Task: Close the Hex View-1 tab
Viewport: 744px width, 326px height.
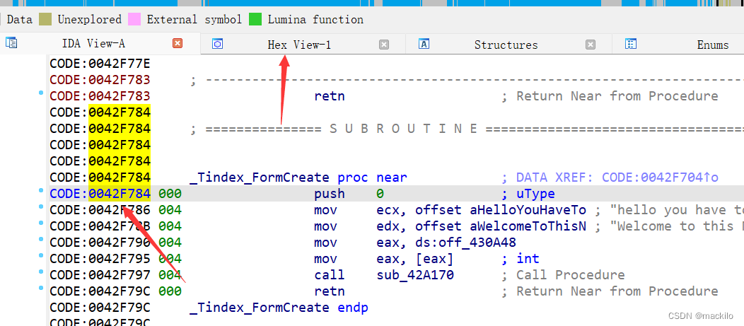Action: [384, 45]
